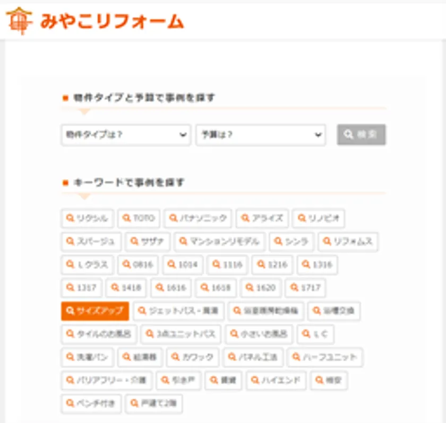Screen dimensions: 446x423
Task: Click the キーワードで事例を探す heading
Action: click(128, 183)
